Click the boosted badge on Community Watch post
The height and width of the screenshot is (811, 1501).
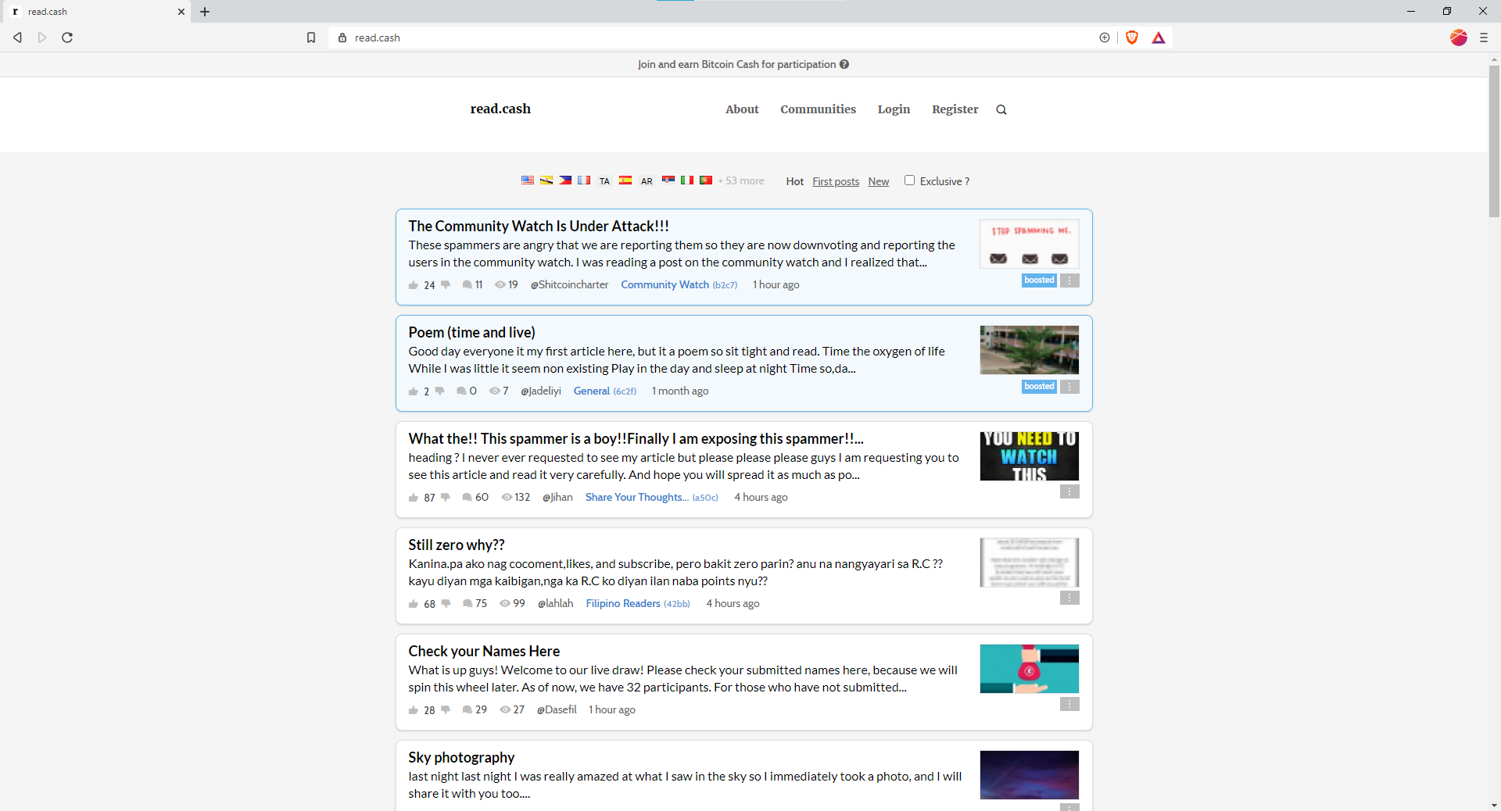click(1039, 280)
